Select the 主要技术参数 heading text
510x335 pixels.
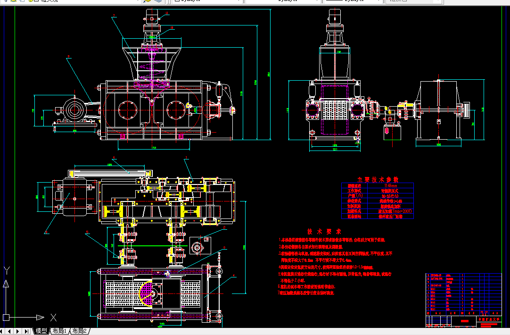(x=378, y=179)
